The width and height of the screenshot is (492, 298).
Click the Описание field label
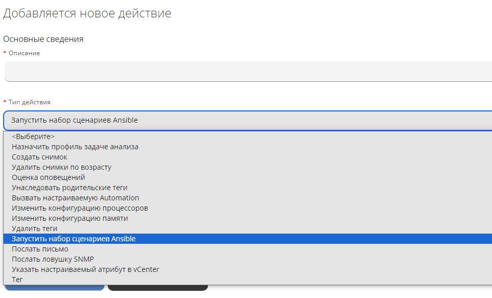click(24, 53)
